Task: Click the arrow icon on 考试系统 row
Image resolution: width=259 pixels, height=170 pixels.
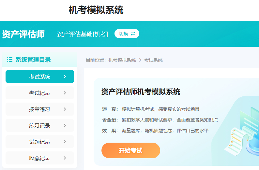Action: point(65,77)
